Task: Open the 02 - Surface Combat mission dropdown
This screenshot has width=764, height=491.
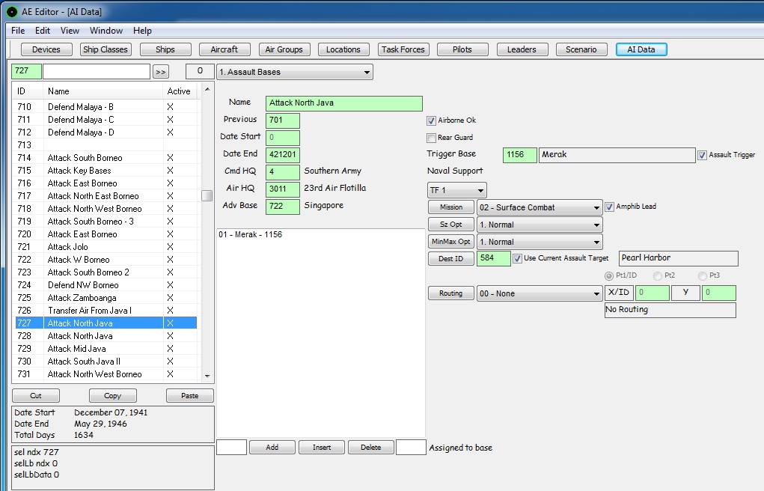Action: click(x=540, y=207)
